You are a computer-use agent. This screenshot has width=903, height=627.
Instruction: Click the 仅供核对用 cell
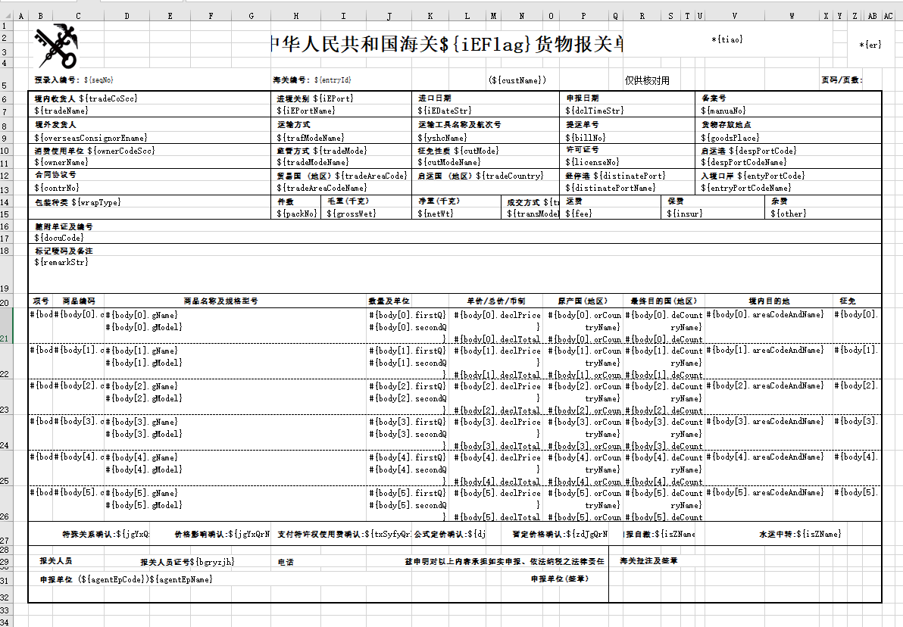tap(647, 80)
